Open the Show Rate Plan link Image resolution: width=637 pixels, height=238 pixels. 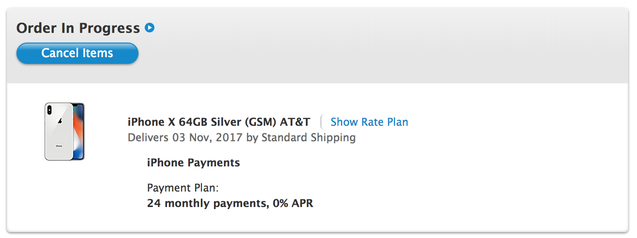pos(369,122)
